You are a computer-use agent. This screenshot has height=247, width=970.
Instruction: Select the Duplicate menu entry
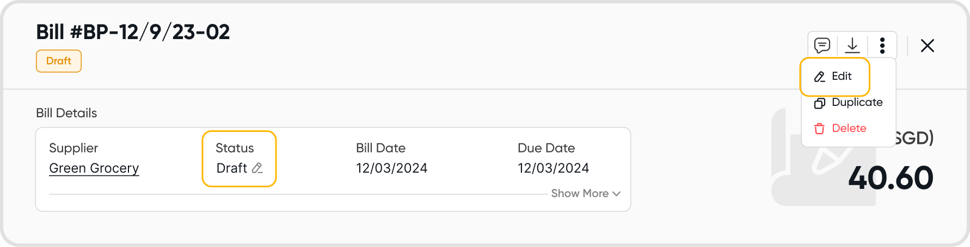tap(857, 103)
